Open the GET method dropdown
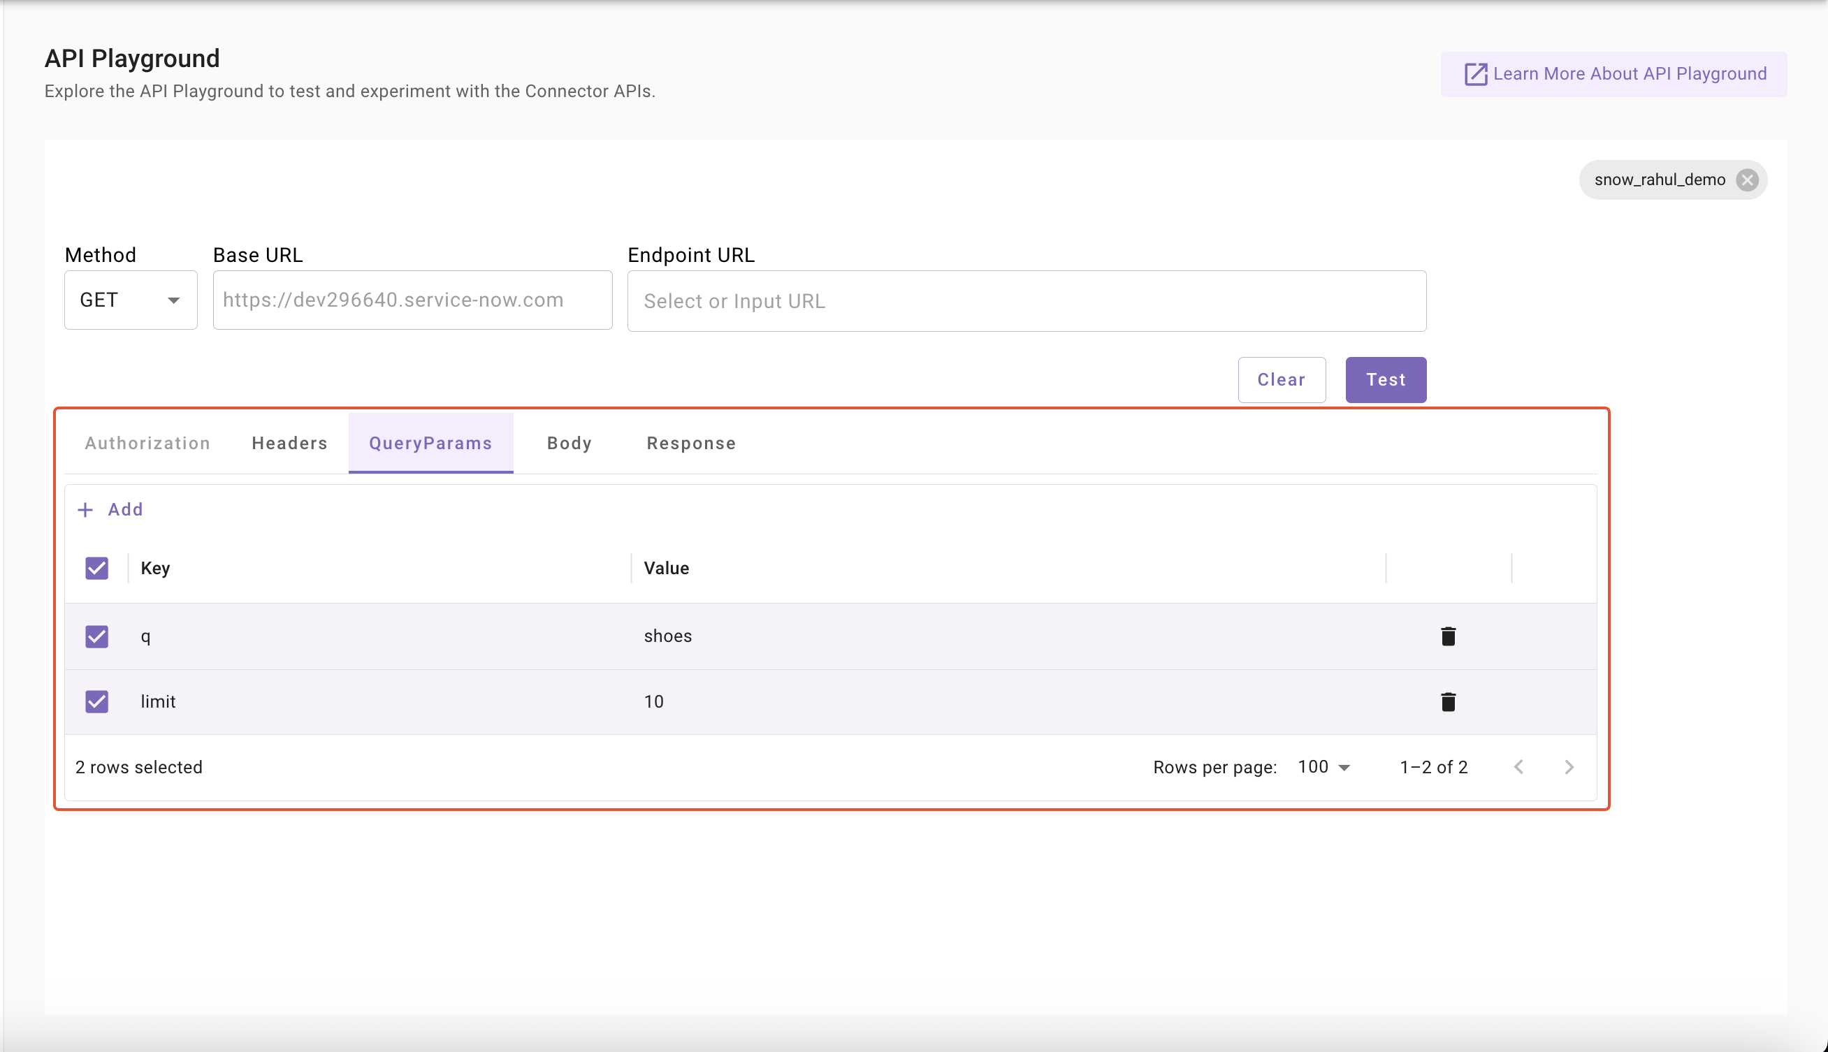1828x1052 pixels. coord(131,300)
